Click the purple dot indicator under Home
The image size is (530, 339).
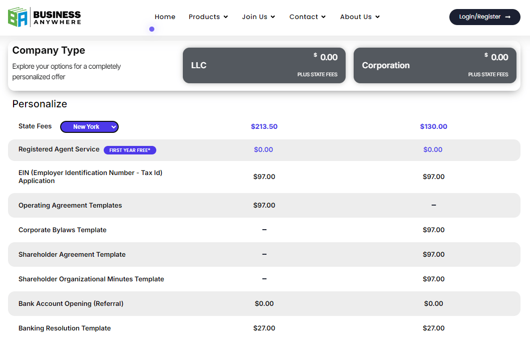(152, 29)
